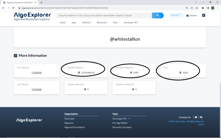Screen dimensions: 221x138
Task: Click the @whitestallion note text
Action: pos(125,39)
